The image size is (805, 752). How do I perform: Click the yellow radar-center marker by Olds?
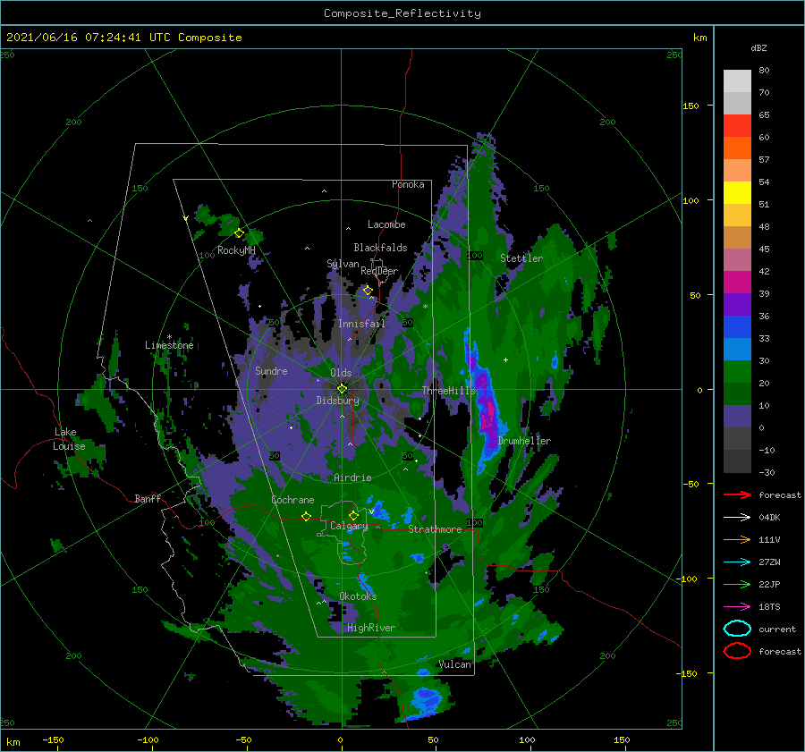tap(342, 389)
